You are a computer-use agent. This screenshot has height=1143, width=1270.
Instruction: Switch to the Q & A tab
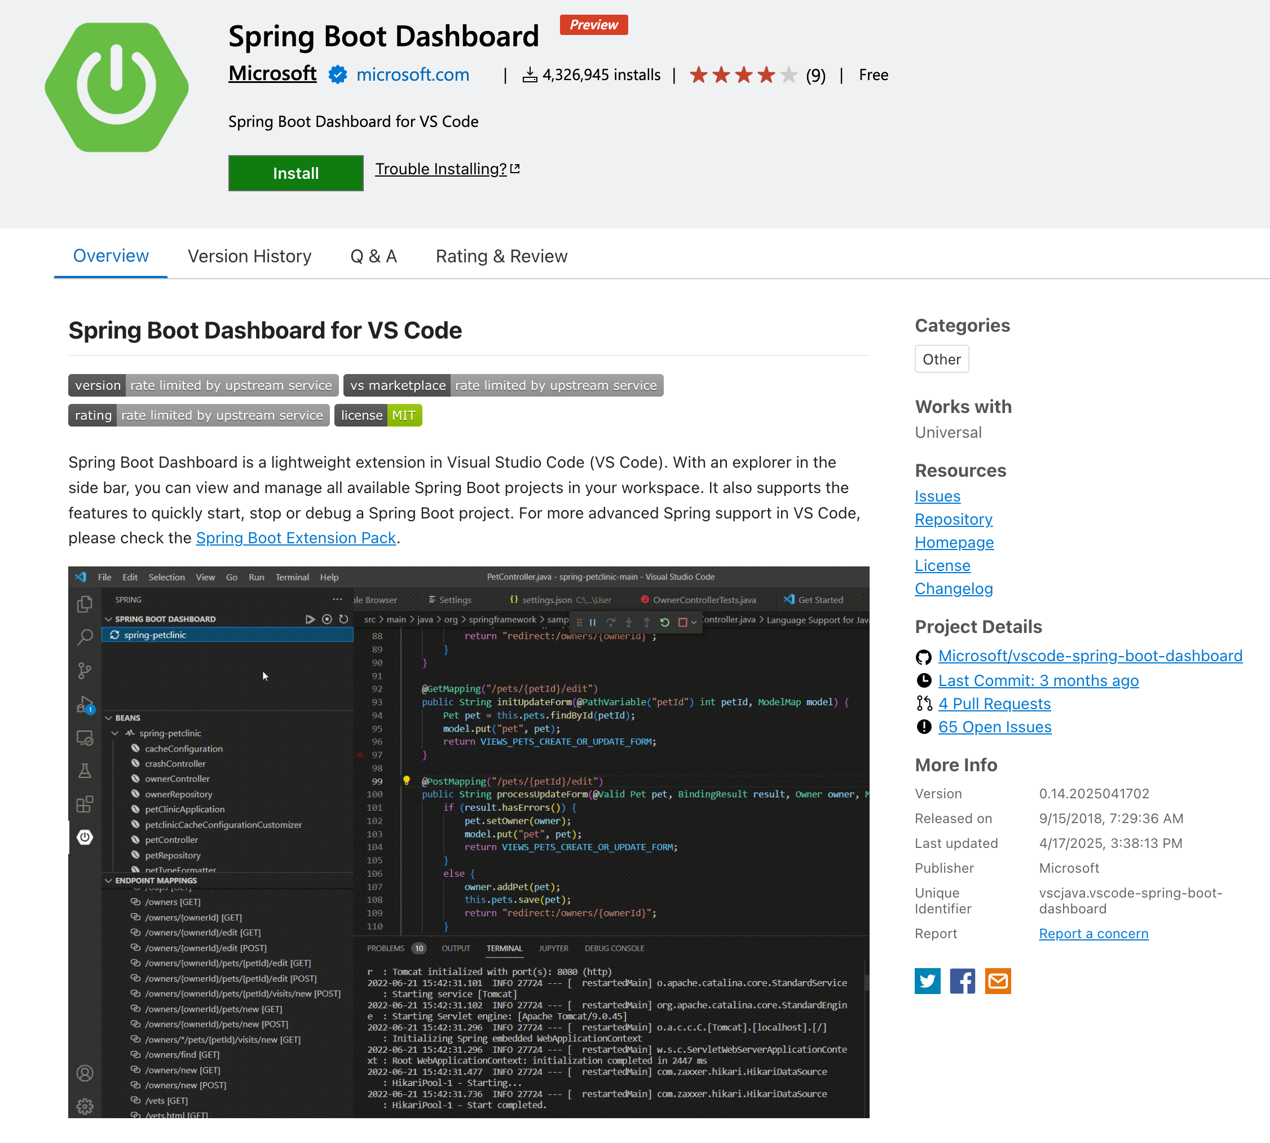[x=373, y=256]
